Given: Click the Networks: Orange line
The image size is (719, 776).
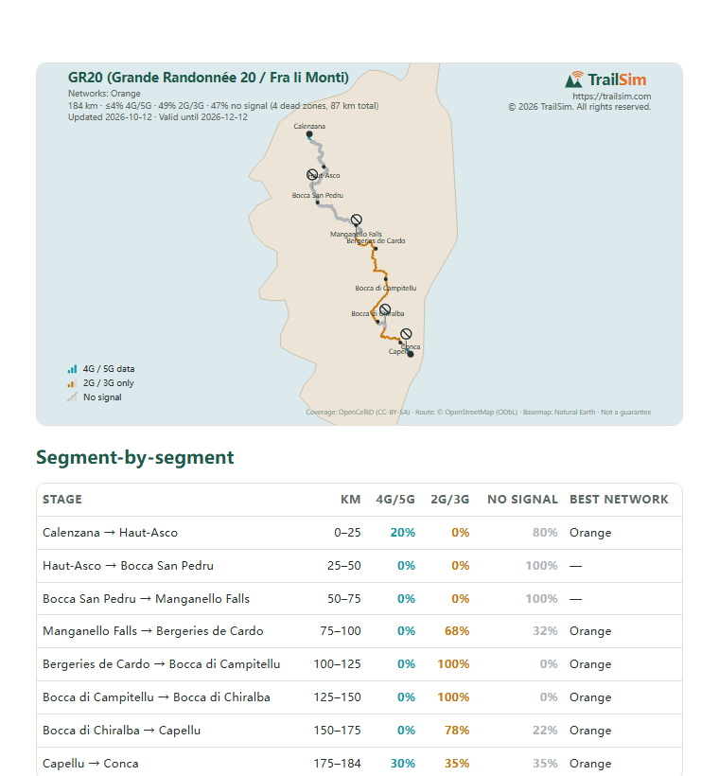Looking at the screenshot, I should pyautogui.click(x=104, y=94).
